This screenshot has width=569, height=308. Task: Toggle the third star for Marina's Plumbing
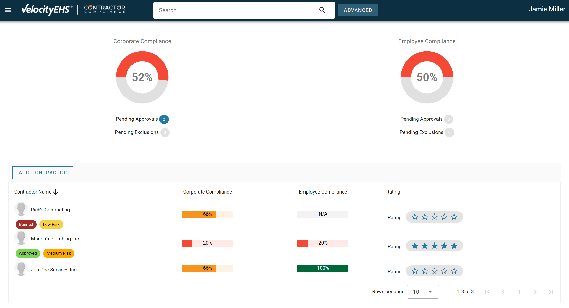coord(434,246)
